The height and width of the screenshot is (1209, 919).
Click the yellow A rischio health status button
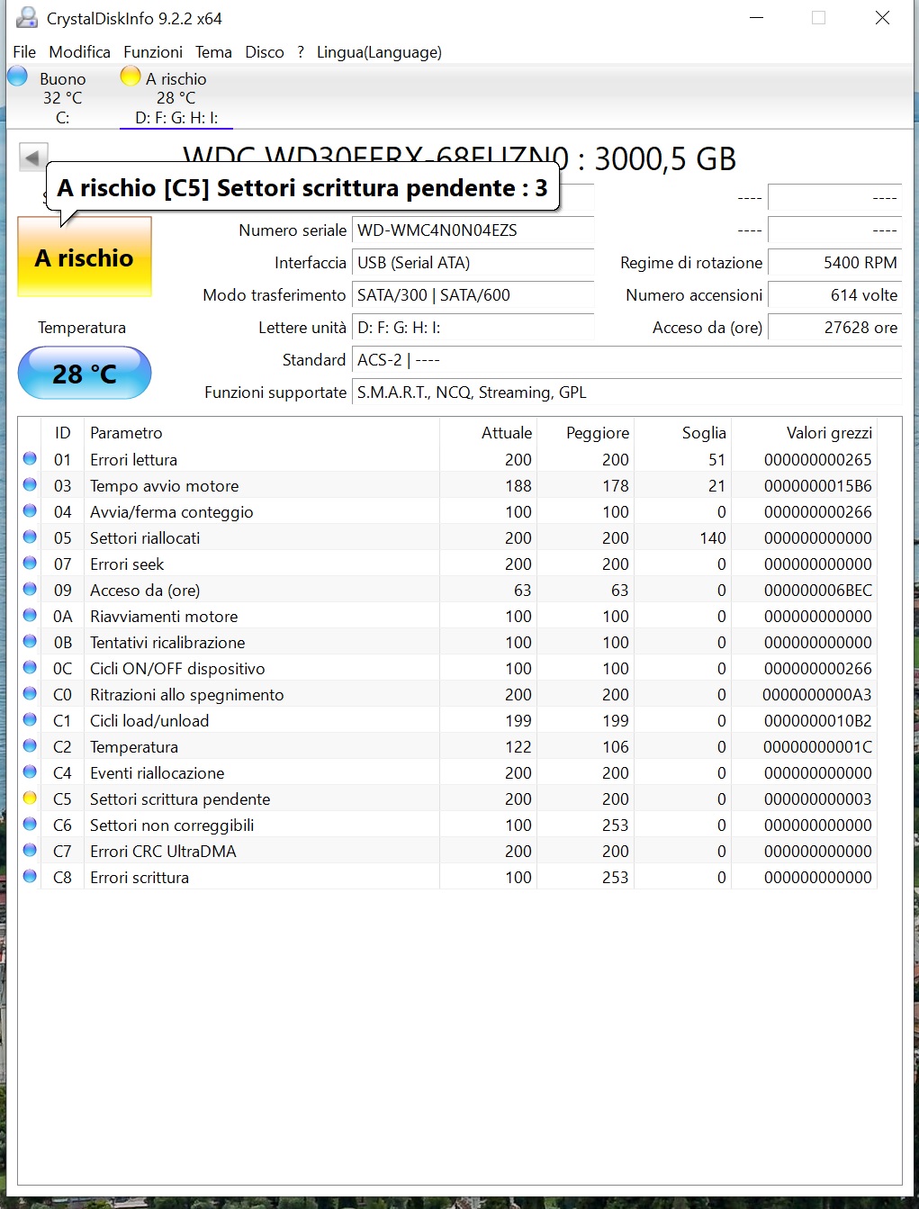coord(85,257)
